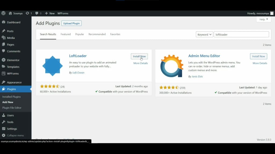The image size is (275, 154).
Task: Click WPForms in the admin bar
Action: coord(63,13)
